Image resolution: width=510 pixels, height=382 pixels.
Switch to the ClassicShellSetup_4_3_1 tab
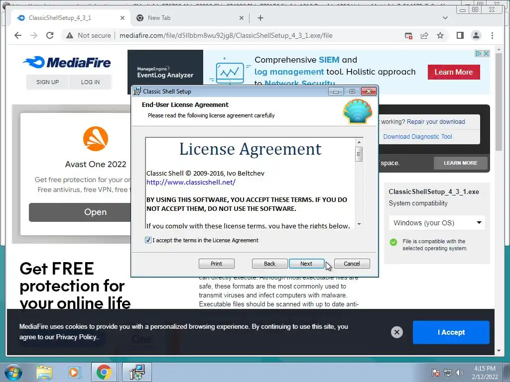point(71,18)
